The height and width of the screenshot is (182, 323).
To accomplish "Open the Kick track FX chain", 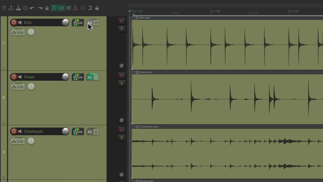I will click(x=90, y=23).
